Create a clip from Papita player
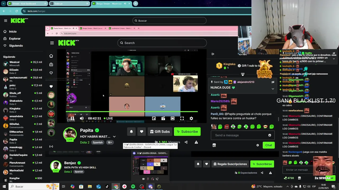Image resolution: width=339 pixels, height=190 pixels. tap(163, 118)
